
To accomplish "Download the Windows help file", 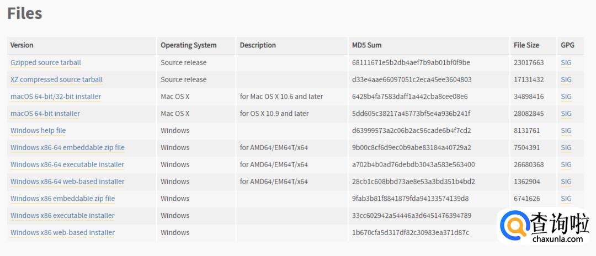I will (x=38, y=131).
